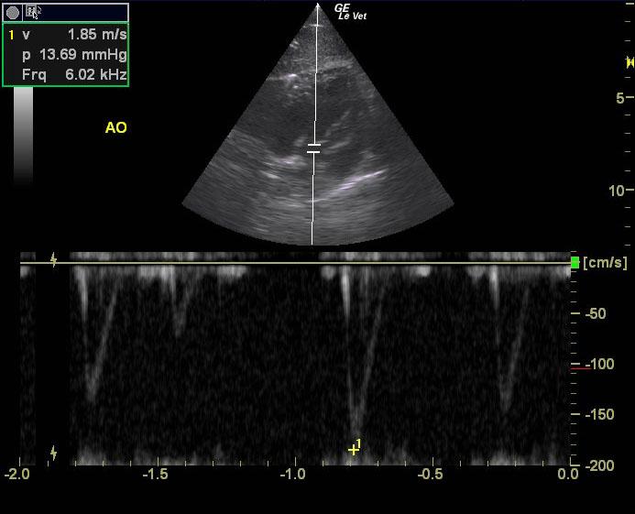Click the [cm/s] velocity units label
635x514 pixels.
[605, 262]
